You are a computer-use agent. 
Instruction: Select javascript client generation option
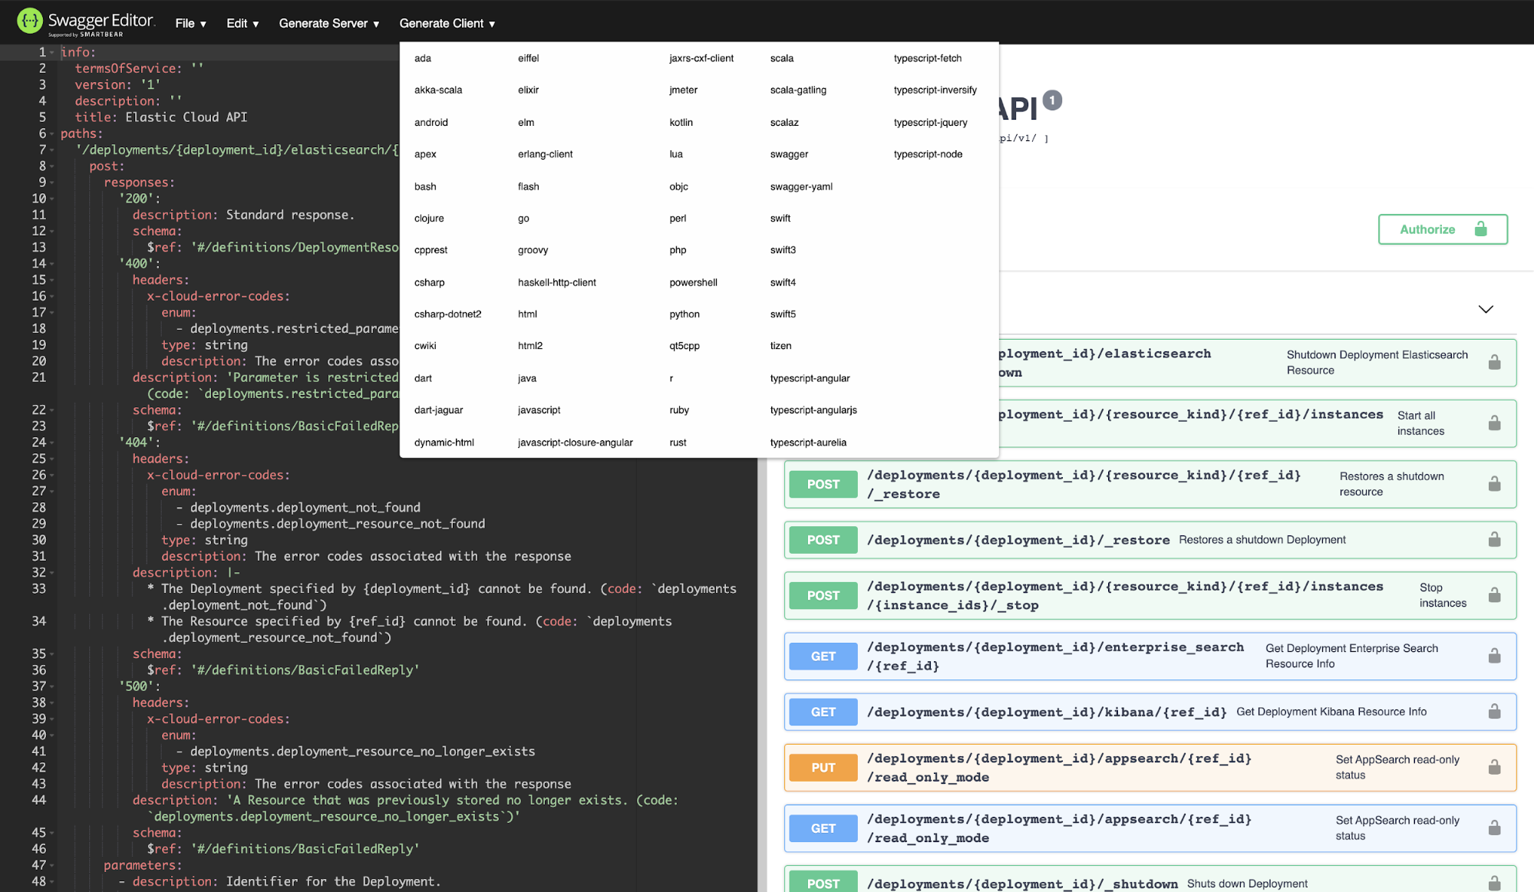click(x=537, y=410)
